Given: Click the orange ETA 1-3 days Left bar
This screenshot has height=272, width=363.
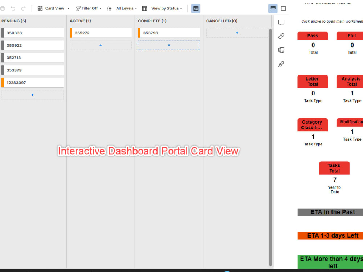Looking at the screenshot, I should click(x=330, y=235).
